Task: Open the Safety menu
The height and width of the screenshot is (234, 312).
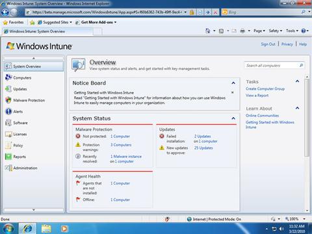Action: (276, 31)
